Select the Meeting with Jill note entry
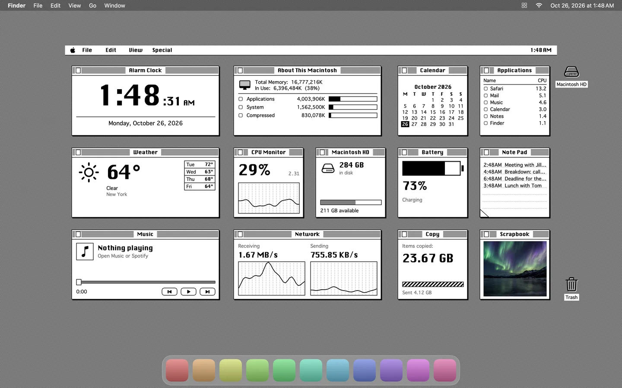Viewport: 622px width, 388px height. click(515, 165)
